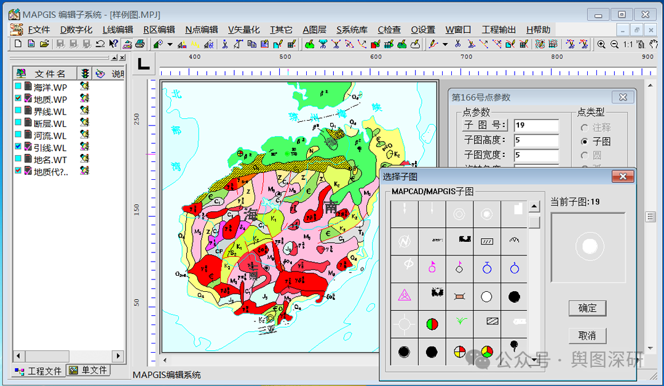Toggle checkbox for 海洋.WP layer
The height and width of the screenshot is (386, 664).
coord(18,87)
